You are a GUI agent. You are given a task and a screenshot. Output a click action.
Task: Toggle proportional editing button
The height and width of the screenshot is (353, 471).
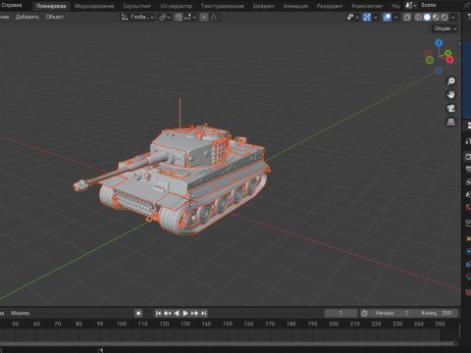pos(204,18)
